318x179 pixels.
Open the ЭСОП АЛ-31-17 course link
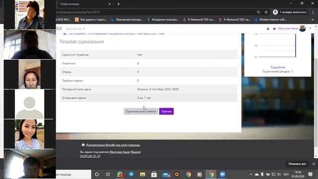(90, 156)
